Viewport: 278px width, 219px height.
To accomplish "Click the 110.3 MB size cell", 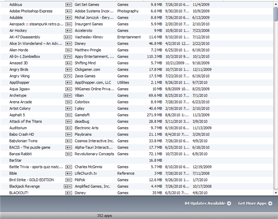I will [x=154, y=57].
